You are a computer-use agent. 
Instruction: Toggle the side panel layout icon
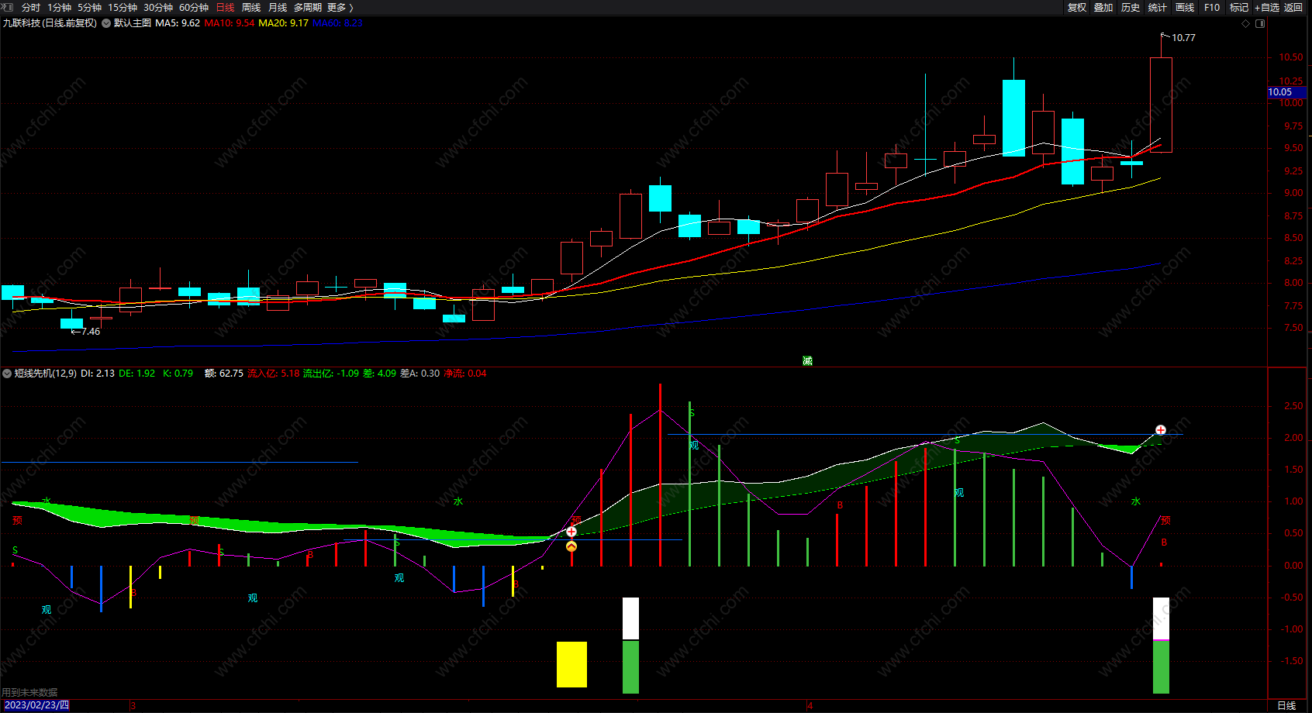coord(1260,23)
